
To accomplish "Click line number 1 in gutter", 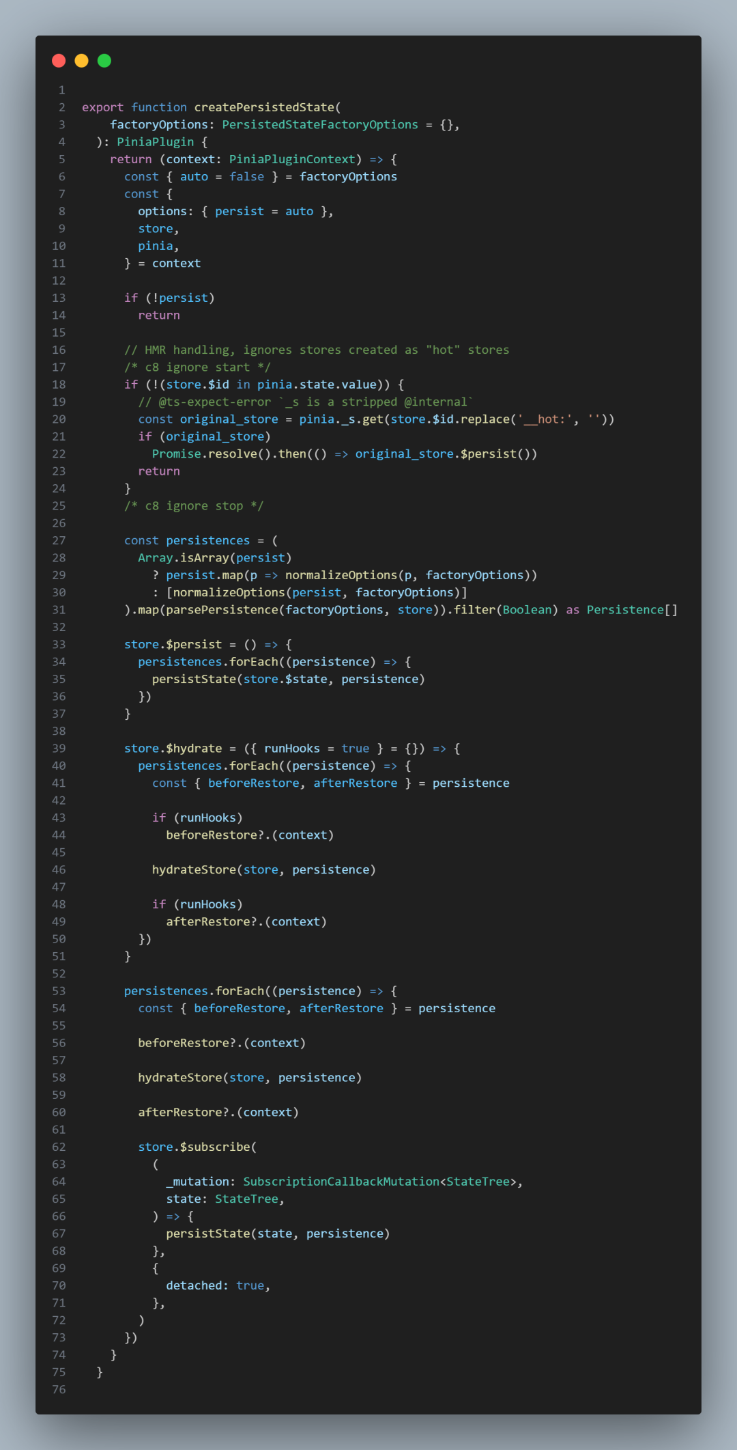I will [x=62, y=90].
